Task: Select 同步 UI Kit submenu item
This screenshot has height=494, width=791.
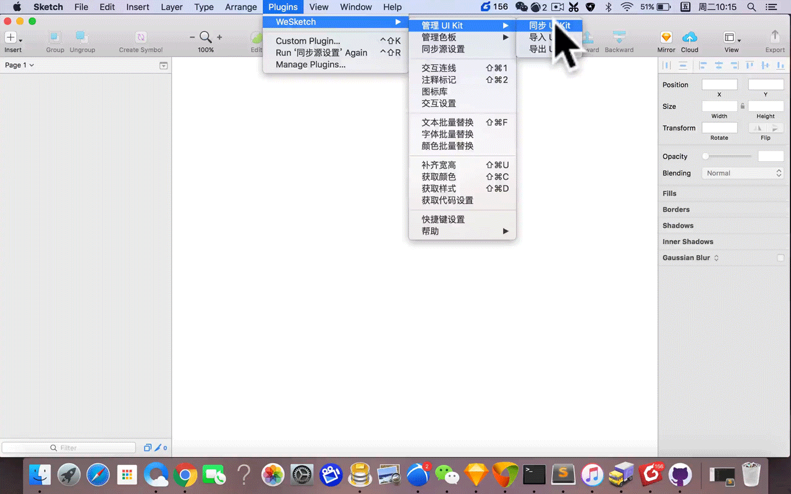Action: coord(549,25)
